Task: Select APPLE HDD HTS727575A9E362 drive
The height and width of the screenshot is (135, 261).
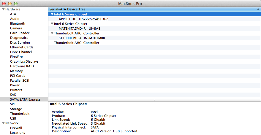Action: point(83,19)
